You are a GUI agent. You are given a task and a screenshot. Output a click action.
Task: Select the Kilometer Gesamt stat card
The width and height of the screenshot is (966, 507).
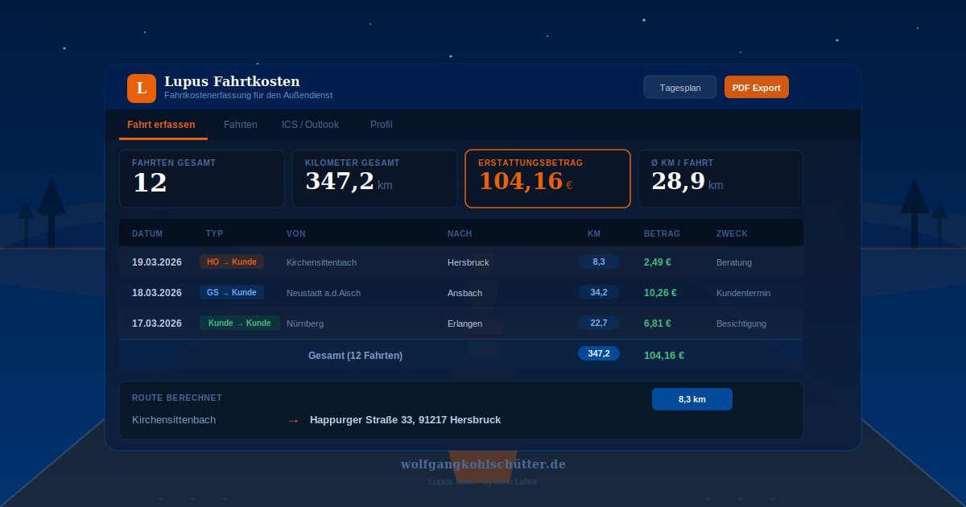click(x=374, y=179)
